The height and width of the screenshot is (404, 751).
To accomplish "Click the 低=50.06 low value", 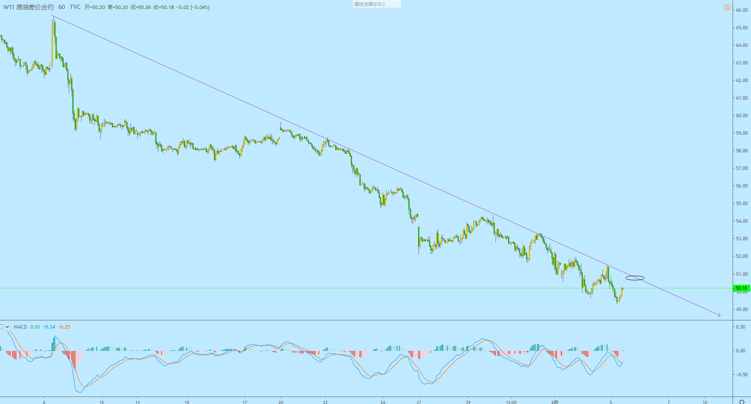I will [141, 7].
